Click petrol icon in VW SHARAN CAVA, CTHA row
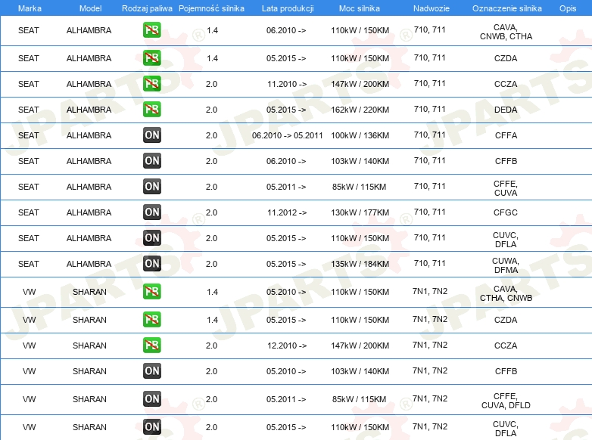The height and width of the screenshot is (440, 592). (x=152, y=292)
